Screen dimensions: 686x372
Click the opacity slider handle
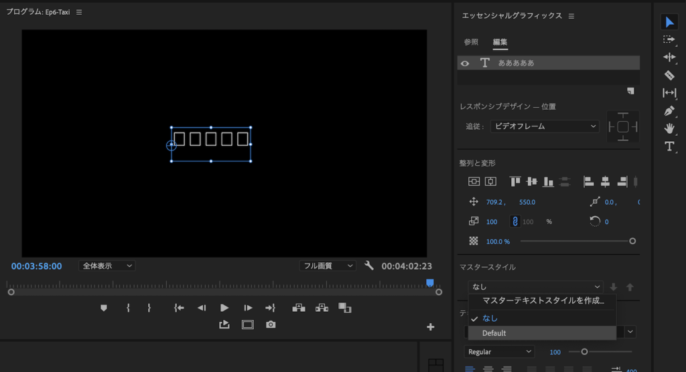pyautogui.click(x=632, y=241)
